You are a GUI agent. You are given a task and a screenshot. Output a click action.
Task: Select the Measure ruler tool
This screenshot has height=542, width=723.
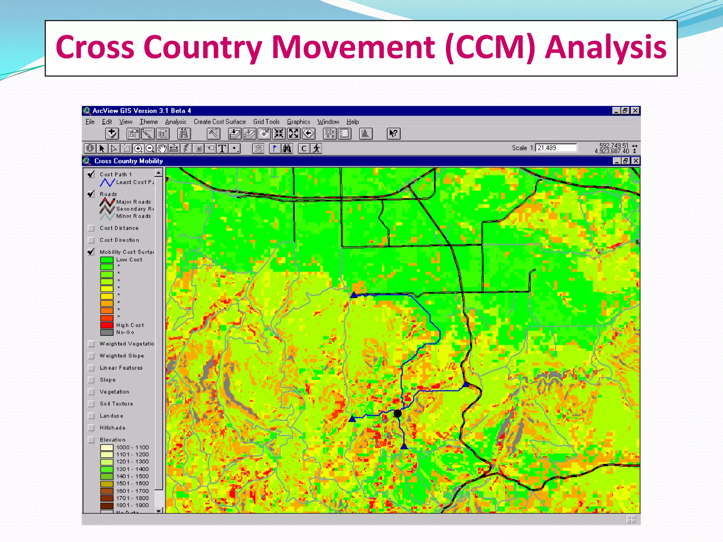click(174, 149)
